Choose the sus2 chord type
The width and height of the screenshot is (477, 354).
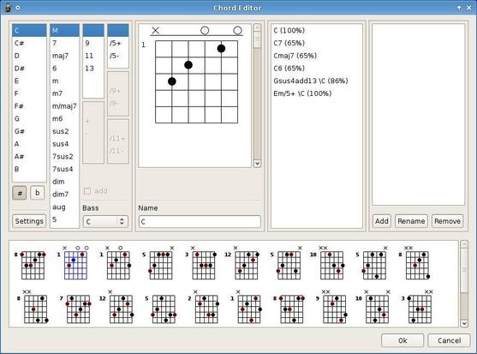[x=64, y=131]
